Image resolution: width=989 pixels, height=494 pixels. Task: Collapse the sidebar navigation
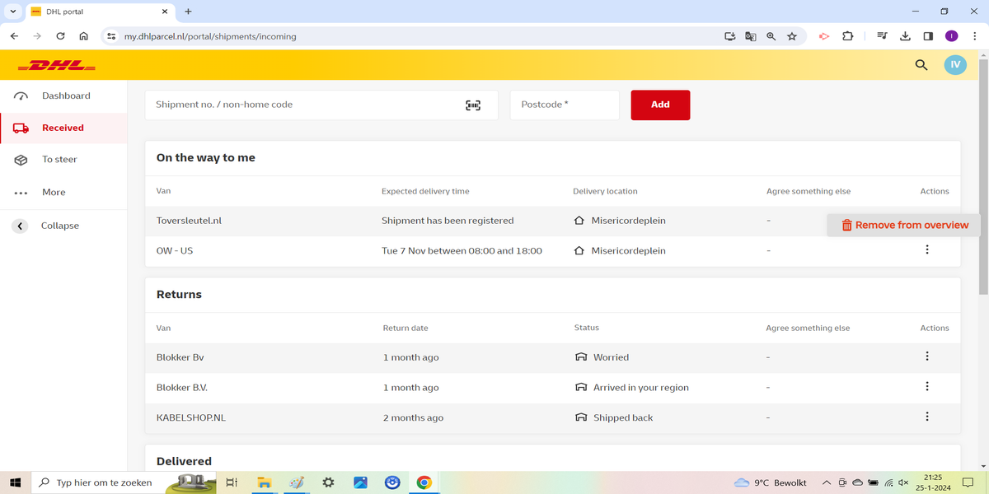coord(59,226)
